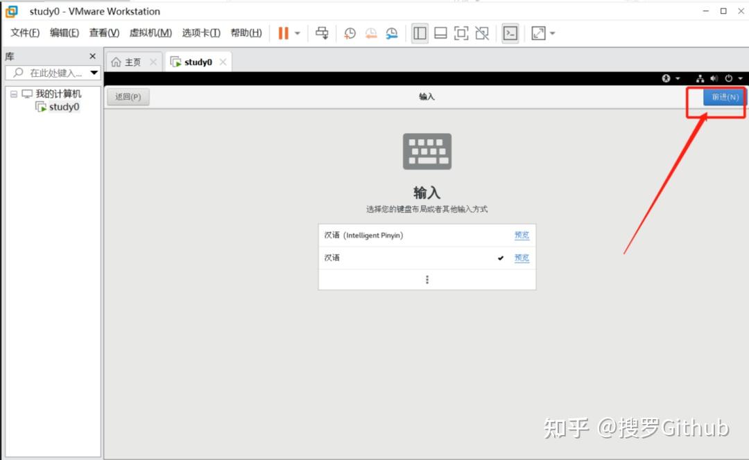Show more input sources via three dots
Viewport: 749px width, 460px height.
pos(427,279)
